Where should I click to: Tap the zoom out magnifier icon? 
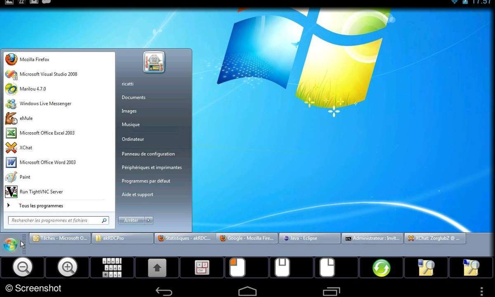(x=22, y=268)
